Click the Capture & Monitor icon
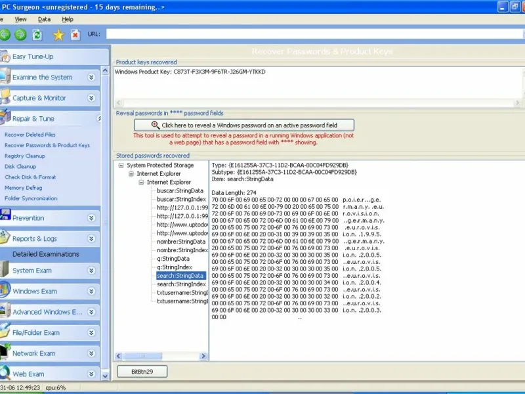 tap(5, 97)
